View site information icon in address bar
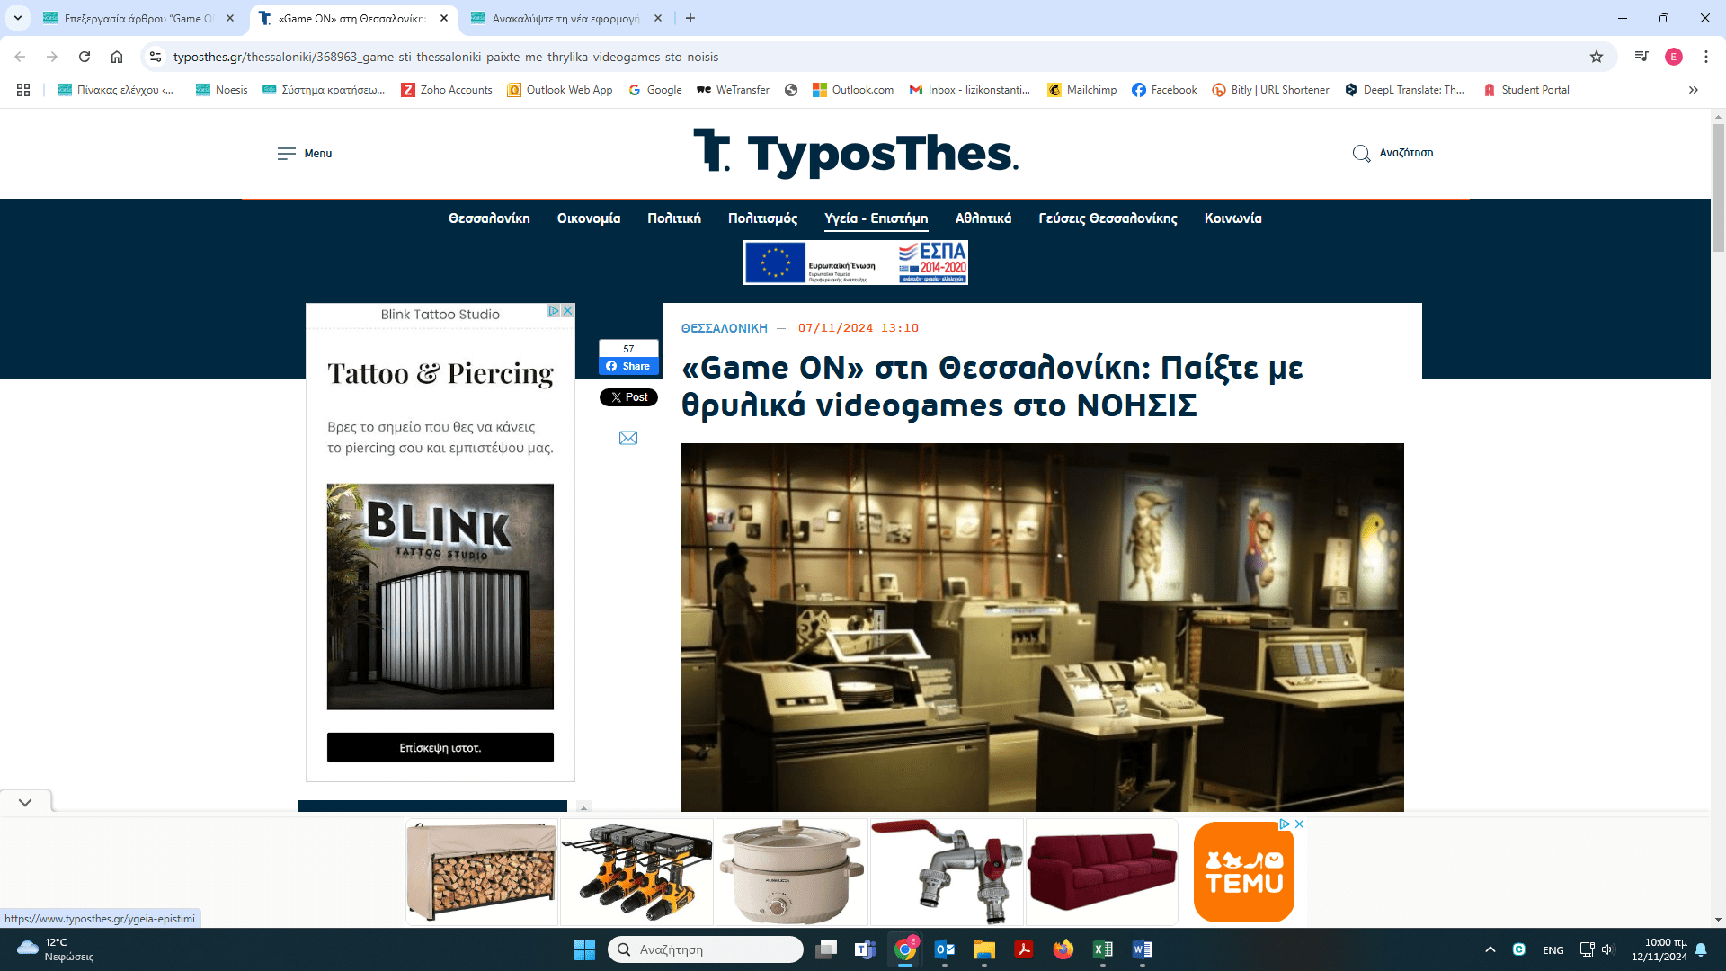This screenshot has width=1726, height=971. pyautogui.click(x=156, y=57)
